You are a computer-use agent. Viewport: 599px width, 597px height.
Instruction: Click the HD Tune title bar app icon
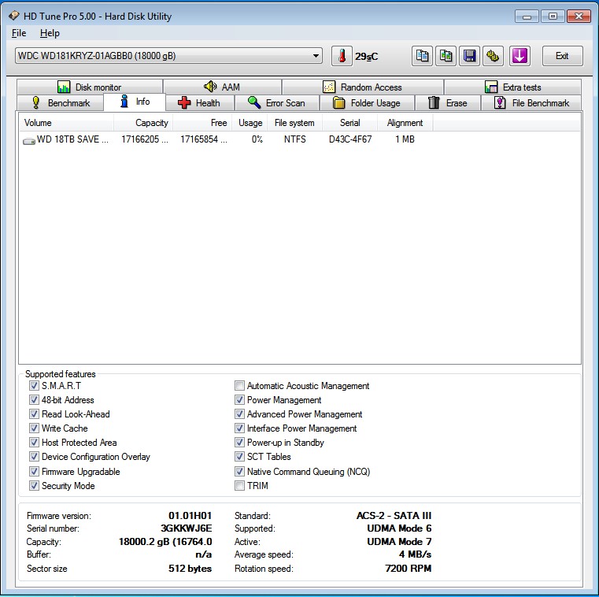[13, 16]
